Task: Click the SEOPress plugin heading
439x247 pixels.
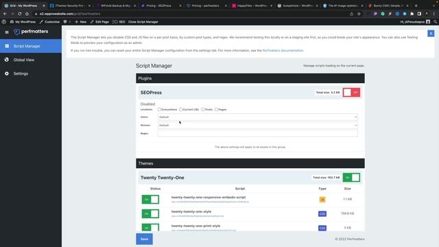Action: point(151,93)
